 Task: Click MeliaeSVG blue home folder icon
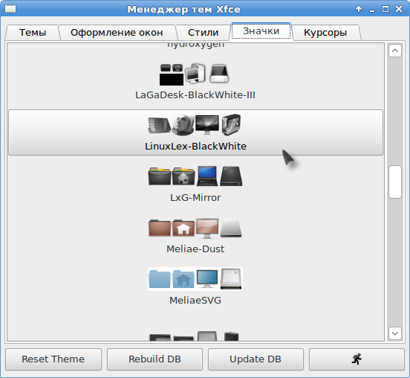(x=183, y=279)
